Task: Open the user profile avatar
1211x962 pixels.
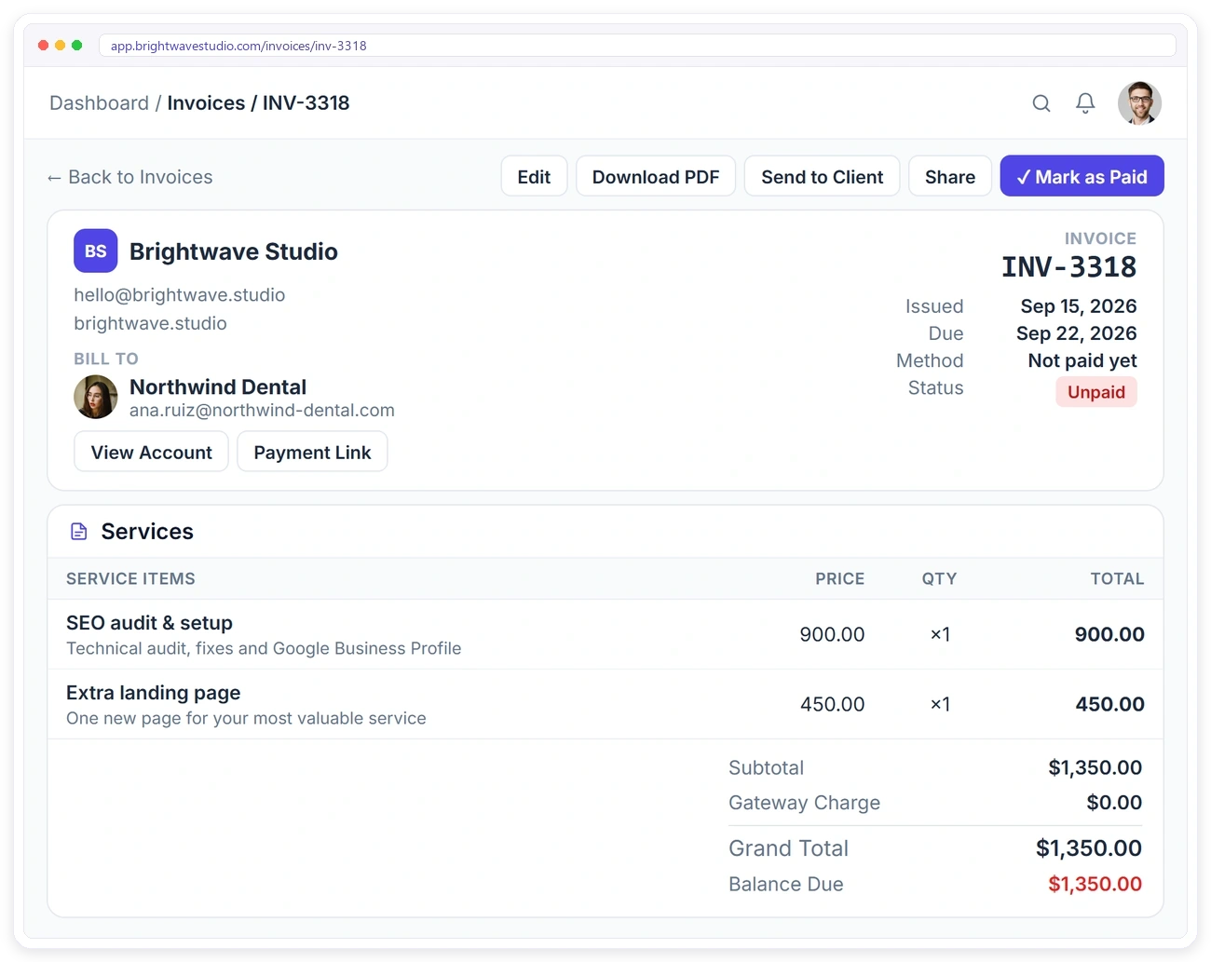Action: (1139, 102)
